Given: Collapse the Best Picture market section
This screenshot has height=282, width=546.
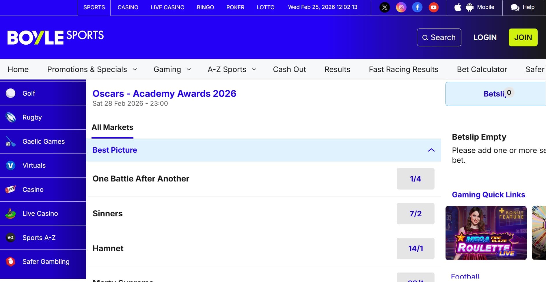Looking at the screenshot, I should click(431, 150).
